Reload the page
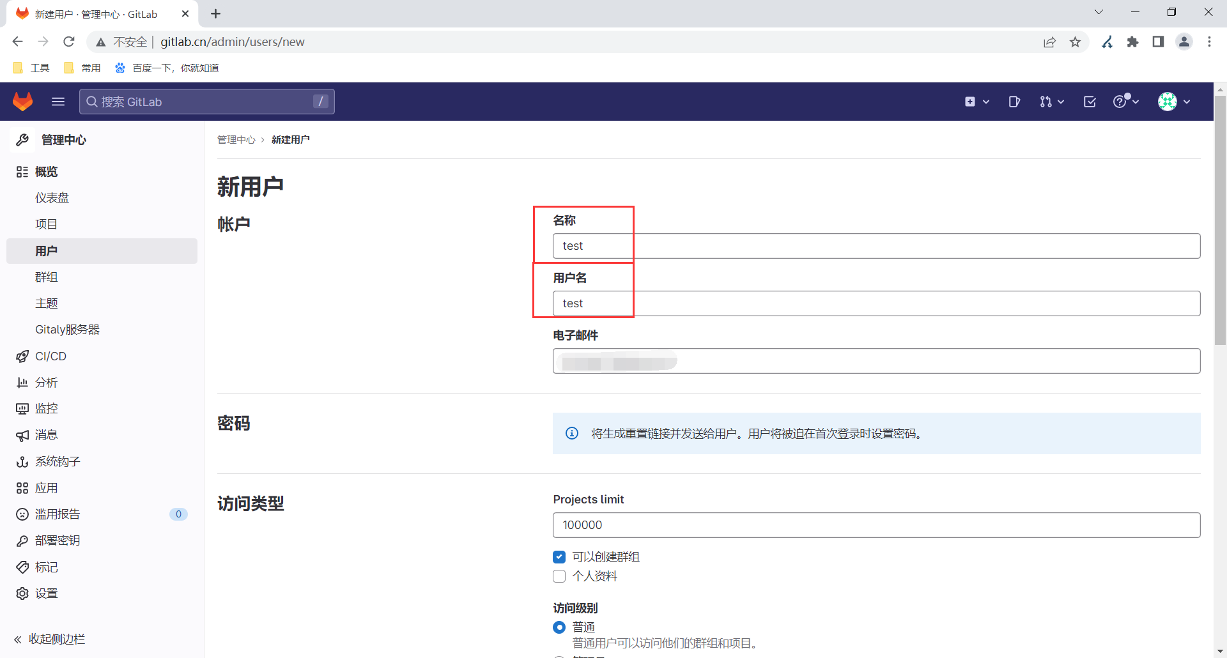The image size is (1227, 658). click(69, 42)
